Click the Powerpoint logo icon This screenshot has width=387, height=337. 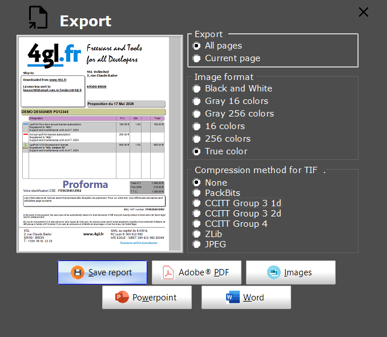[122, 297]
